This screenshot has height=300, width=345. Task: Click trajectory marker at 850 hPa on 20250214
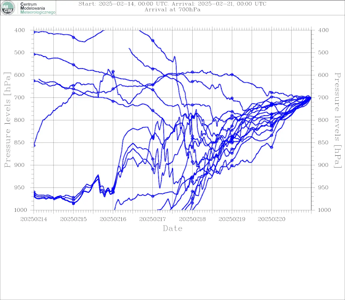click(34, 145)
